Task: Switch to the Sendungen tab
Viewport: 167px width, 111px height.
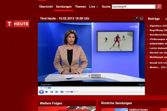Action: coord(64,7)
